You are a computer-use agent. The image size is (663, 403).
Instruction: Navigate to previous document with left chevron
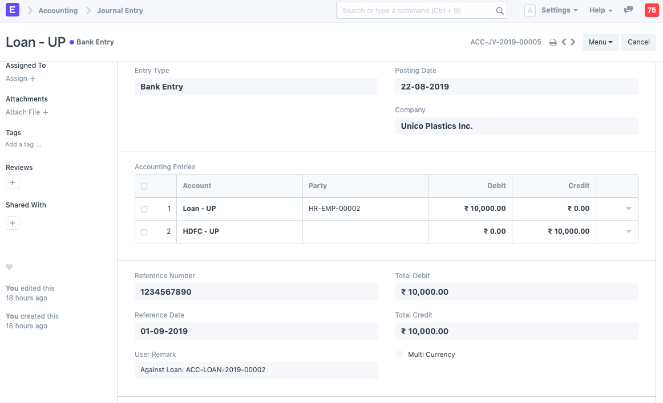[563, 42]
